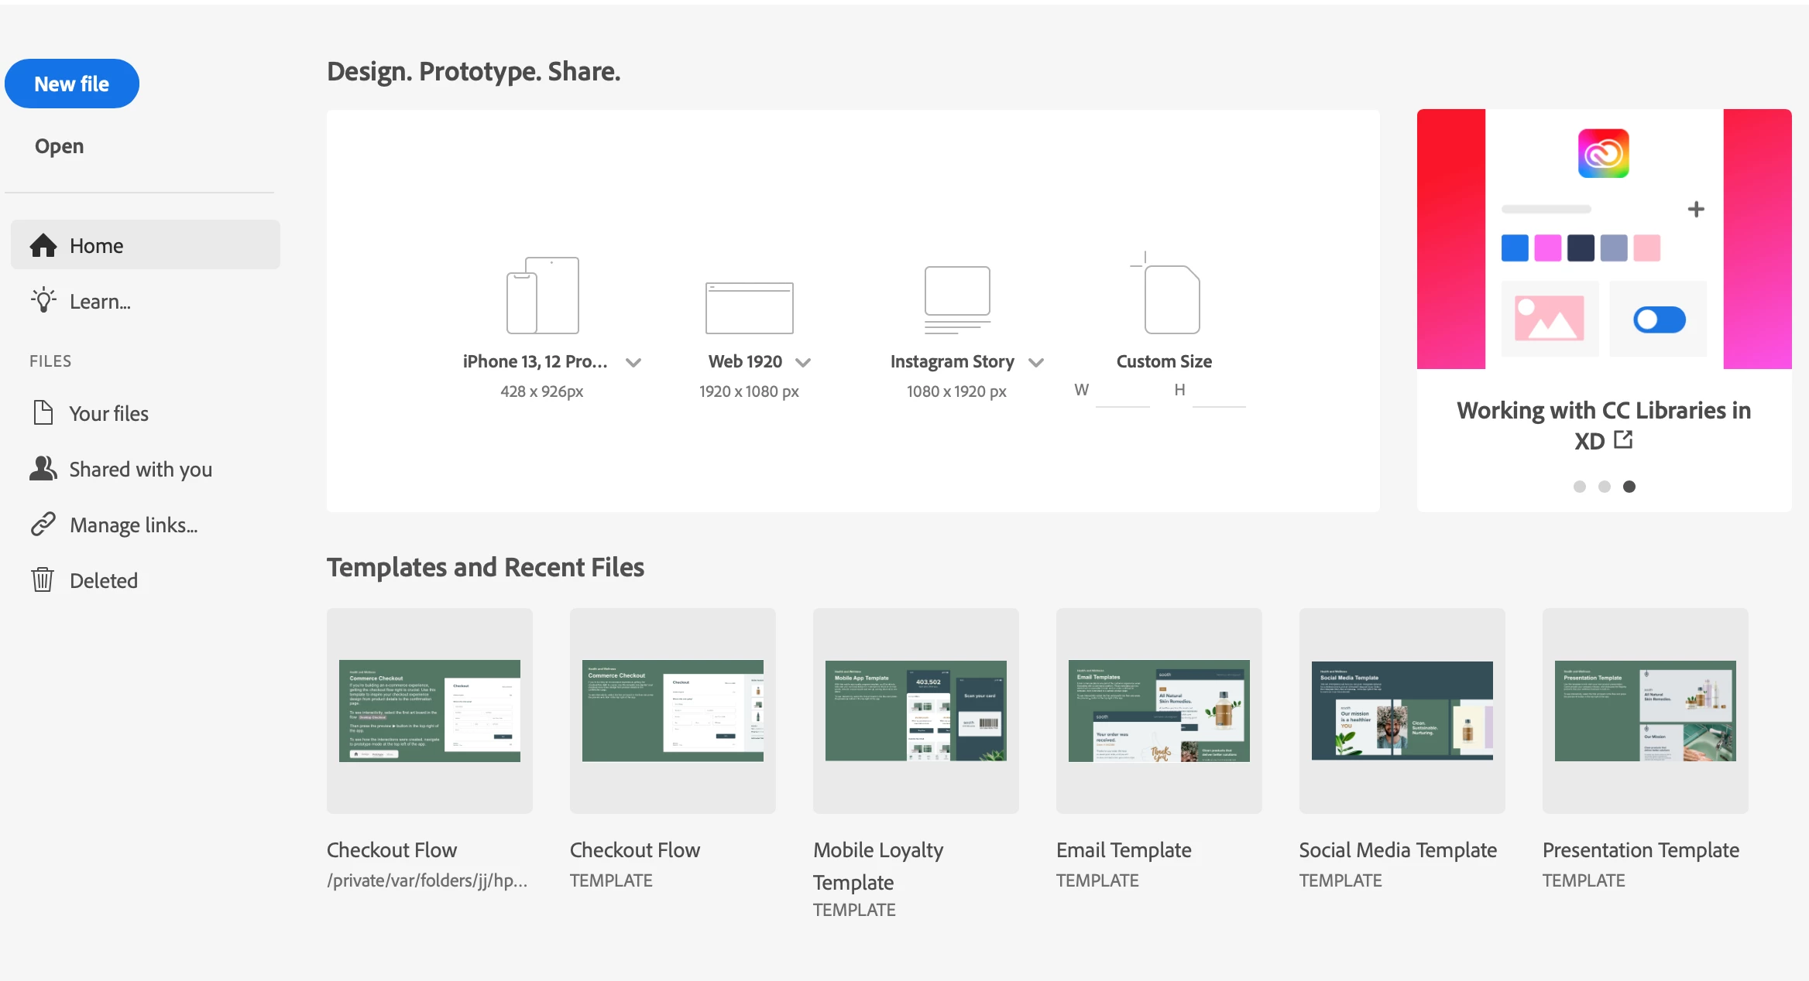This screenshot has width=1809, height=981.
Task: Click the Manage links chain icon
Action: coord(43,525)
